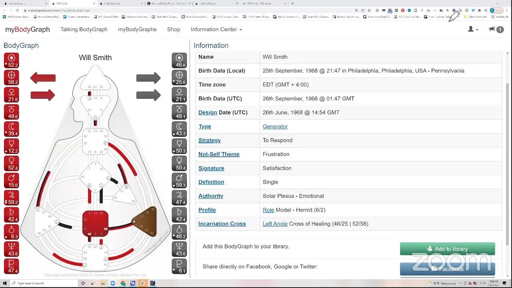
Task: Select the black North Node 21.1 tile
Action: pyautogui.click(x=179, y=95)
